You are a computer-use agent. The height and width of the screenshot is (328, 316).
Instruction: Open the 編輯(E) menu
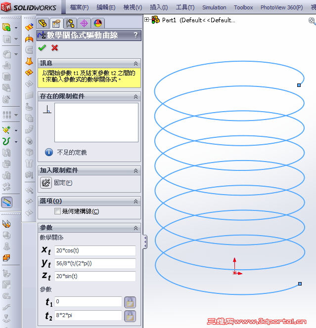pos(106,7)
